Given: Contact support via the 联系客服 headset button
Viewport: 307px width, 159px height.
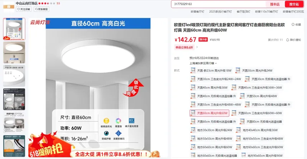Looking at the screenshot, I should point(41,9).
